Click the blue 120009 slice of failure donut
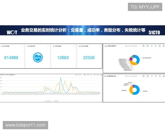Screen dimensions: 165x132 click(137, 90)
